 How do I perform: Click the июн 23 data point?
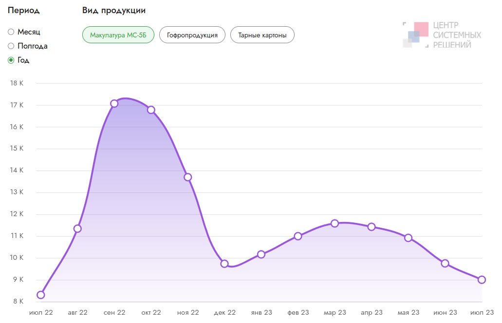445,264
